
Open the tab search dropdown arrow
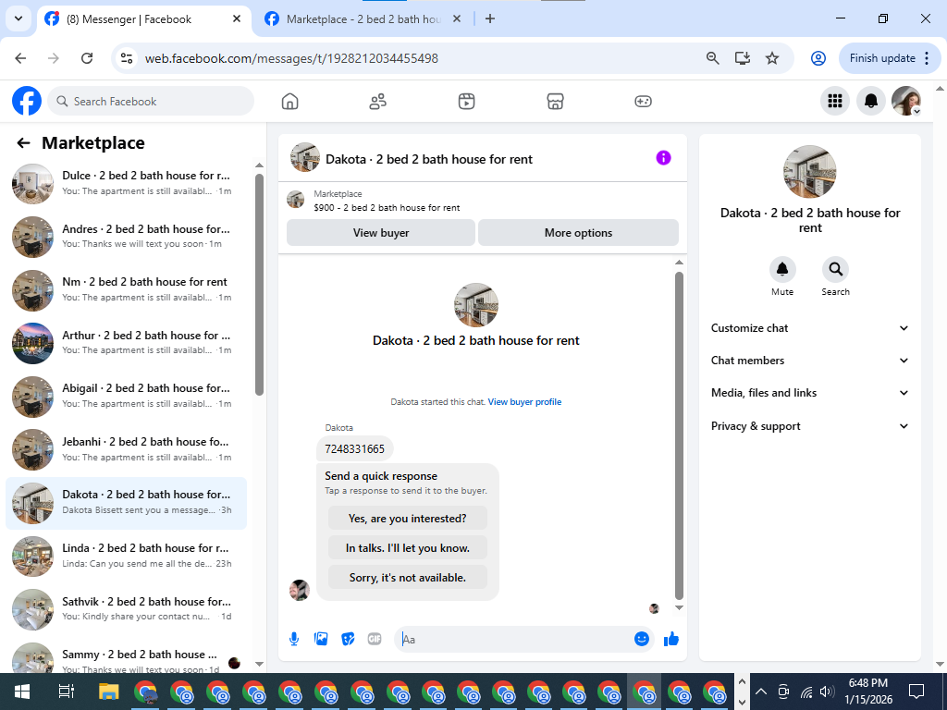tap(18, 18)
